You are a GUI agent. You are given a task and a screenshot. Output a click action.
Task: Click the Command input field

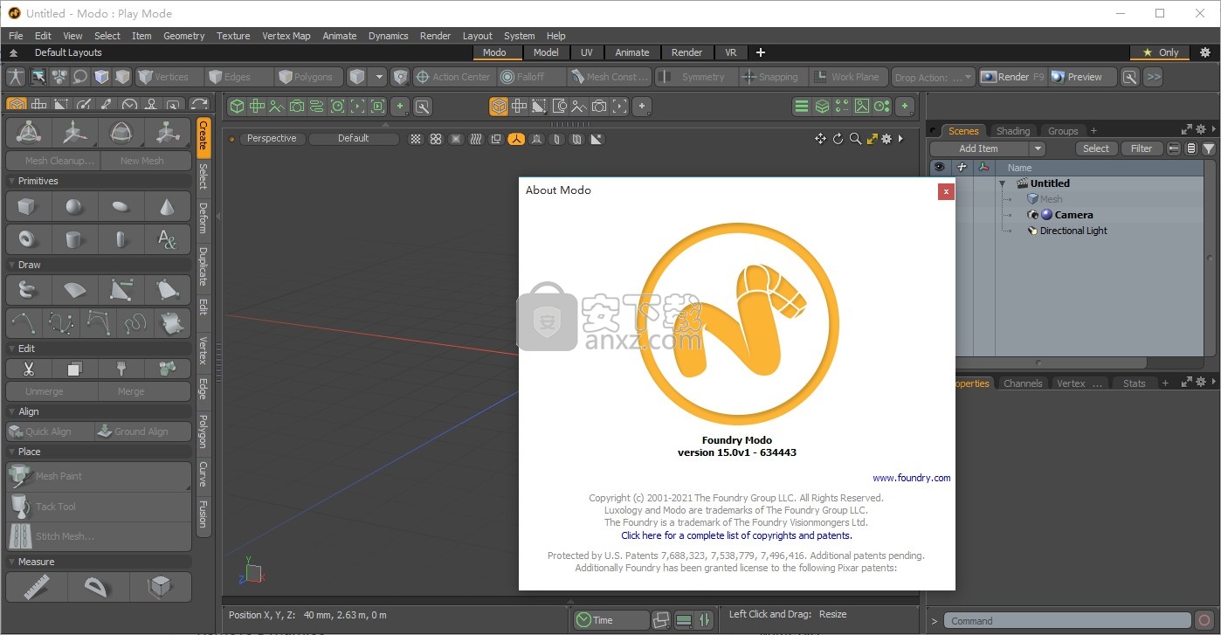(x=1066, y=621)
